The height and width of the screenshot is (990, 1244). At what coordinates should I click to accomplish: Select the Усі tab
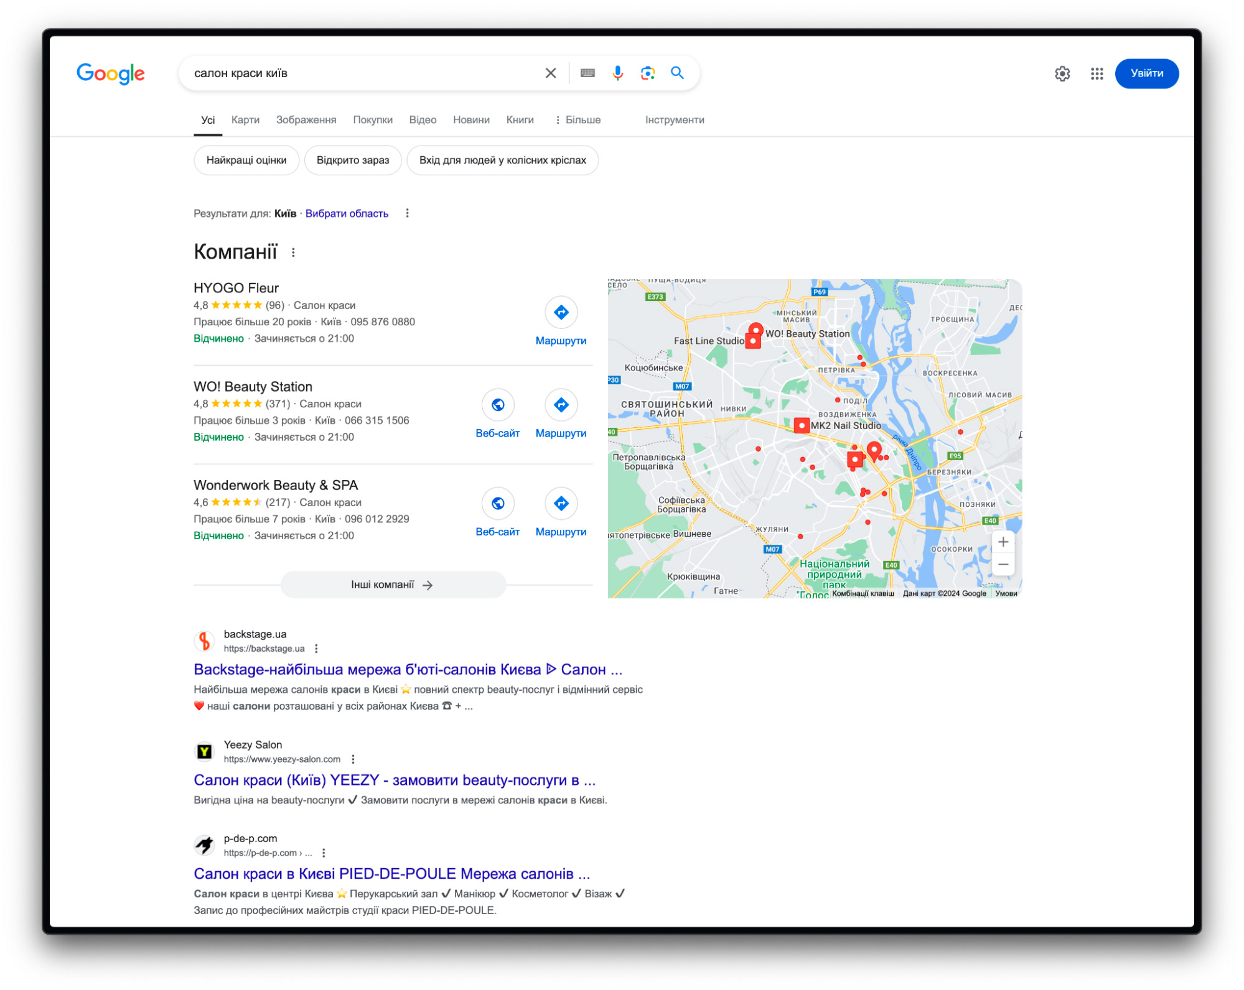click(x=208, y=120)
